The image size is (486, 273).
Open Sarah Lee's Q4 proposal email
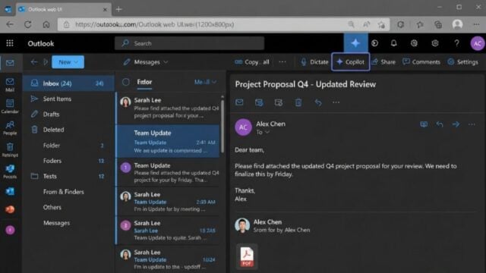coord(168,108)
